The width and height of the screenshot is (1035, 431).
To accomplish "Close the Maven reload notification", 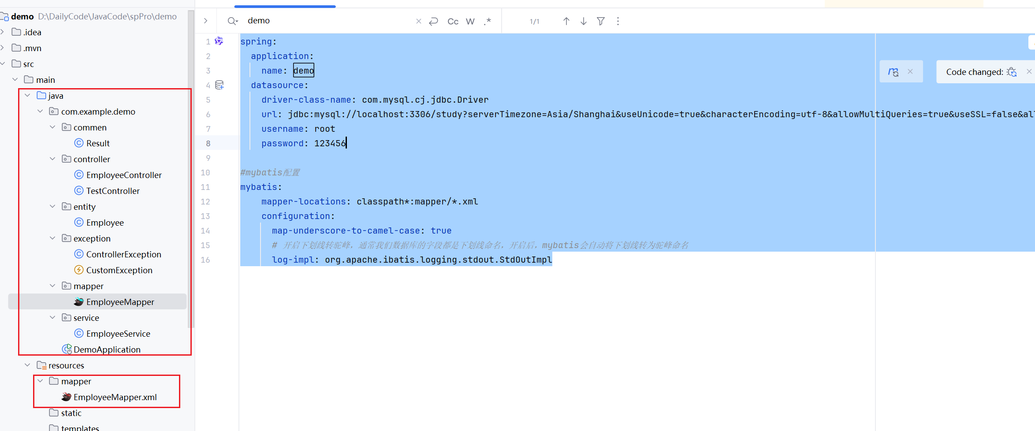I will pos(910,71).
